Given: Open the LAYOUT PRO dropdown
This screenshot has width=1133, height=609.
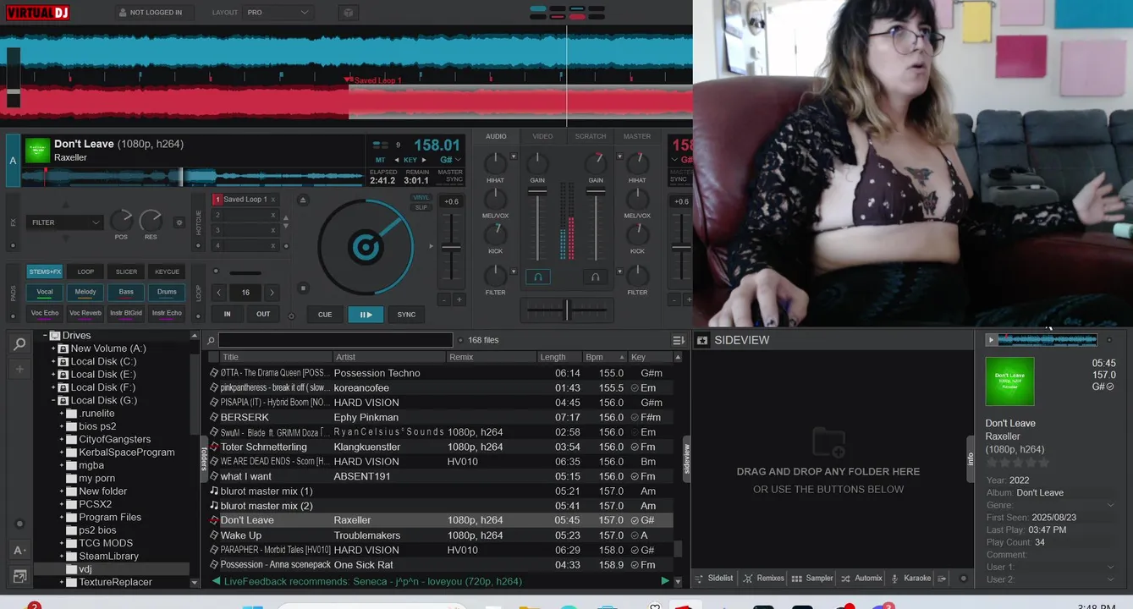Looking at the screenshot, I should [x=278, y=13].
